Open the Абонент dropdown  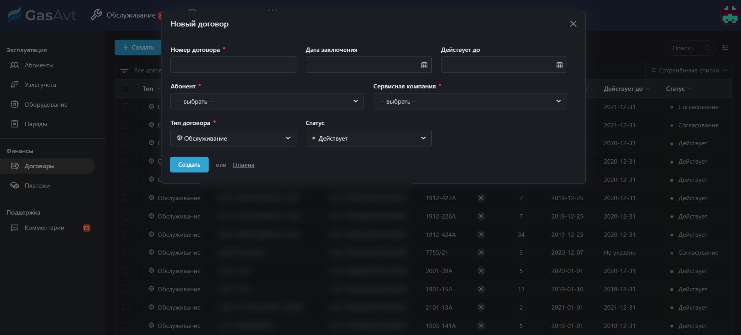pyautogui.click(x=267, y=101)
